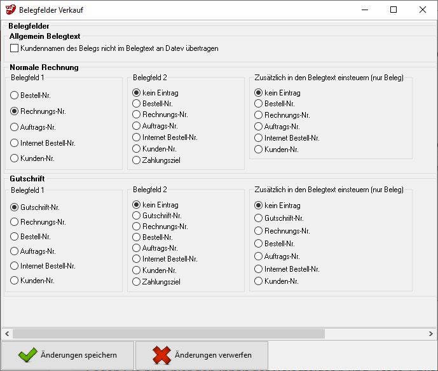Click the app icon in title bar
This screenshot has width=438, height=371.
(x=11, y=10)
